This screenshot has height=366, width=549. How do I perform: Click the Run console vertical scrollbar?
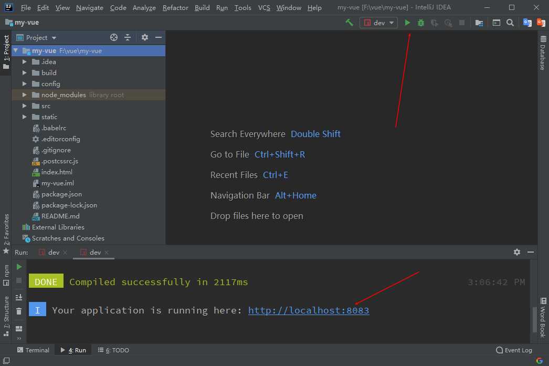pos(534,319)
